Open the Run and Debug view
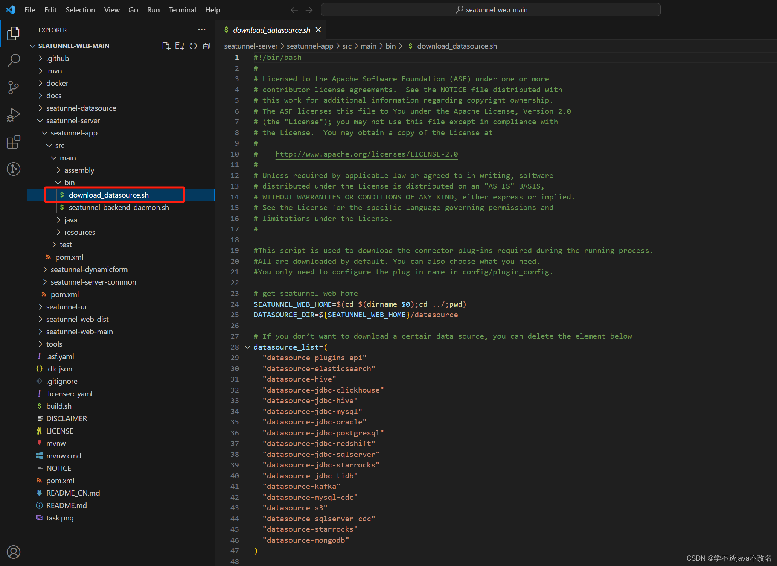This screenshot has width=777, height=566. click(14, 115)
